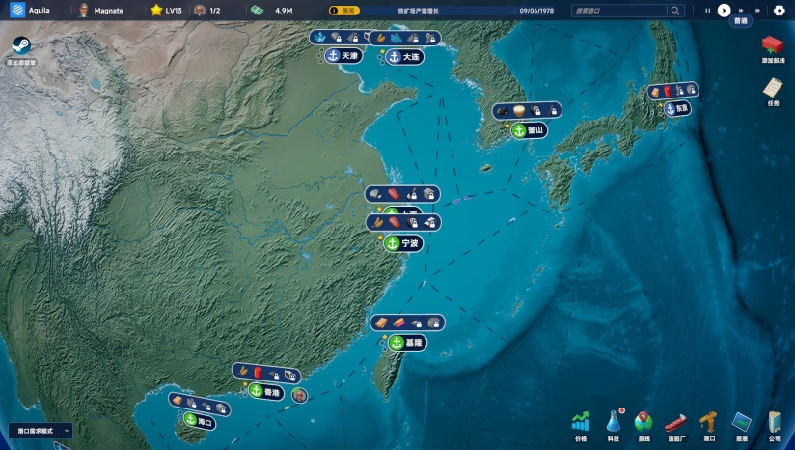This screenshot has height=450, width=795.
Task: Open the 航线 routes globe icon
Action: pos(644,422)
